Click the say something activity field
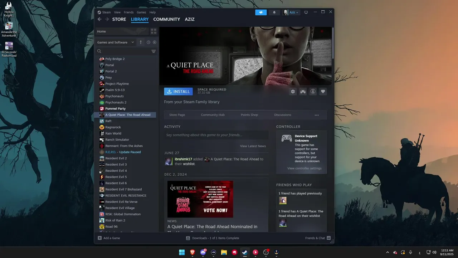The height and width of the screenshot is (258, 458). click(216, 135)
